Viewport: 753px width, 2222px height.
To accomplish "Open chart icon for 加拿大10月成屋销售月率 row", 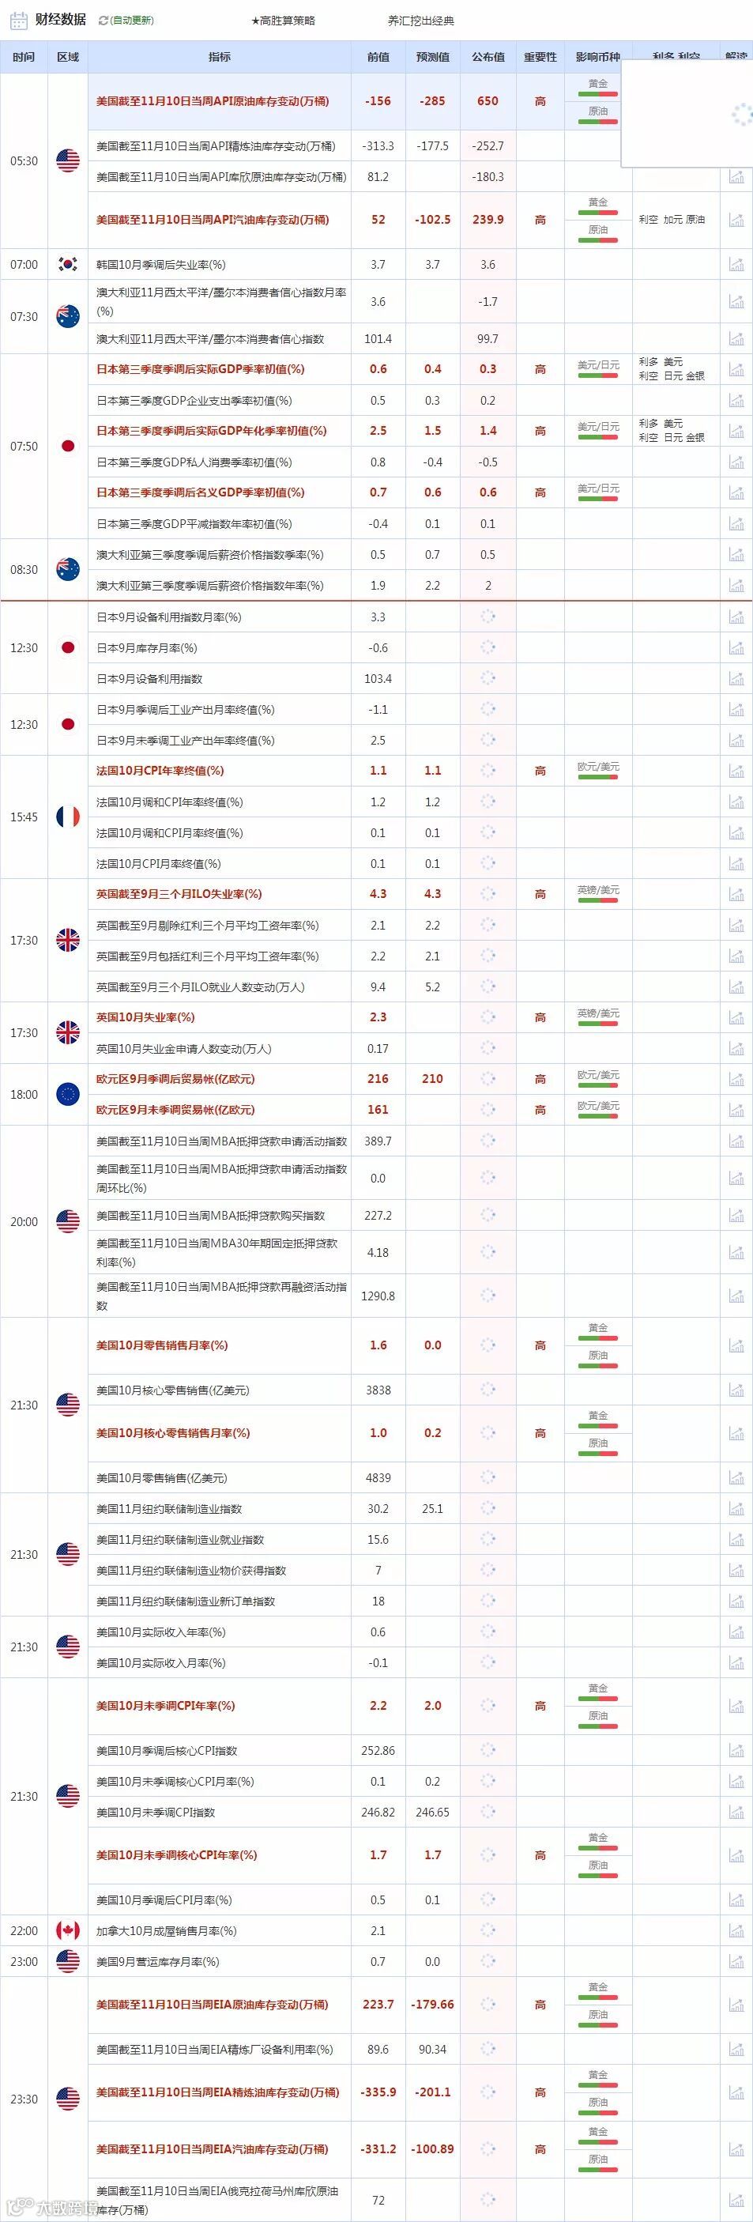I will pos(736,1931).
